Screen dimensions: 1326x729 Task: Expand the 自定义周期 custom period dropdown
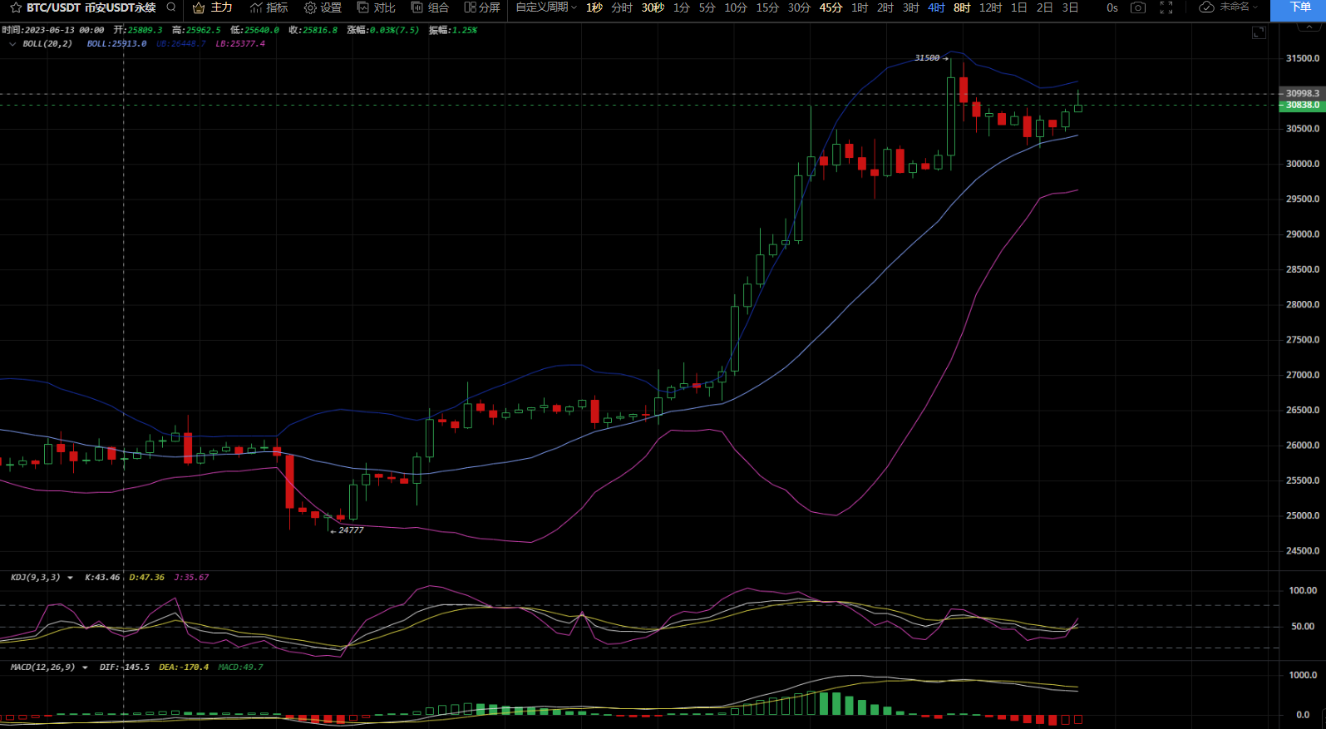tap(546, 7)
